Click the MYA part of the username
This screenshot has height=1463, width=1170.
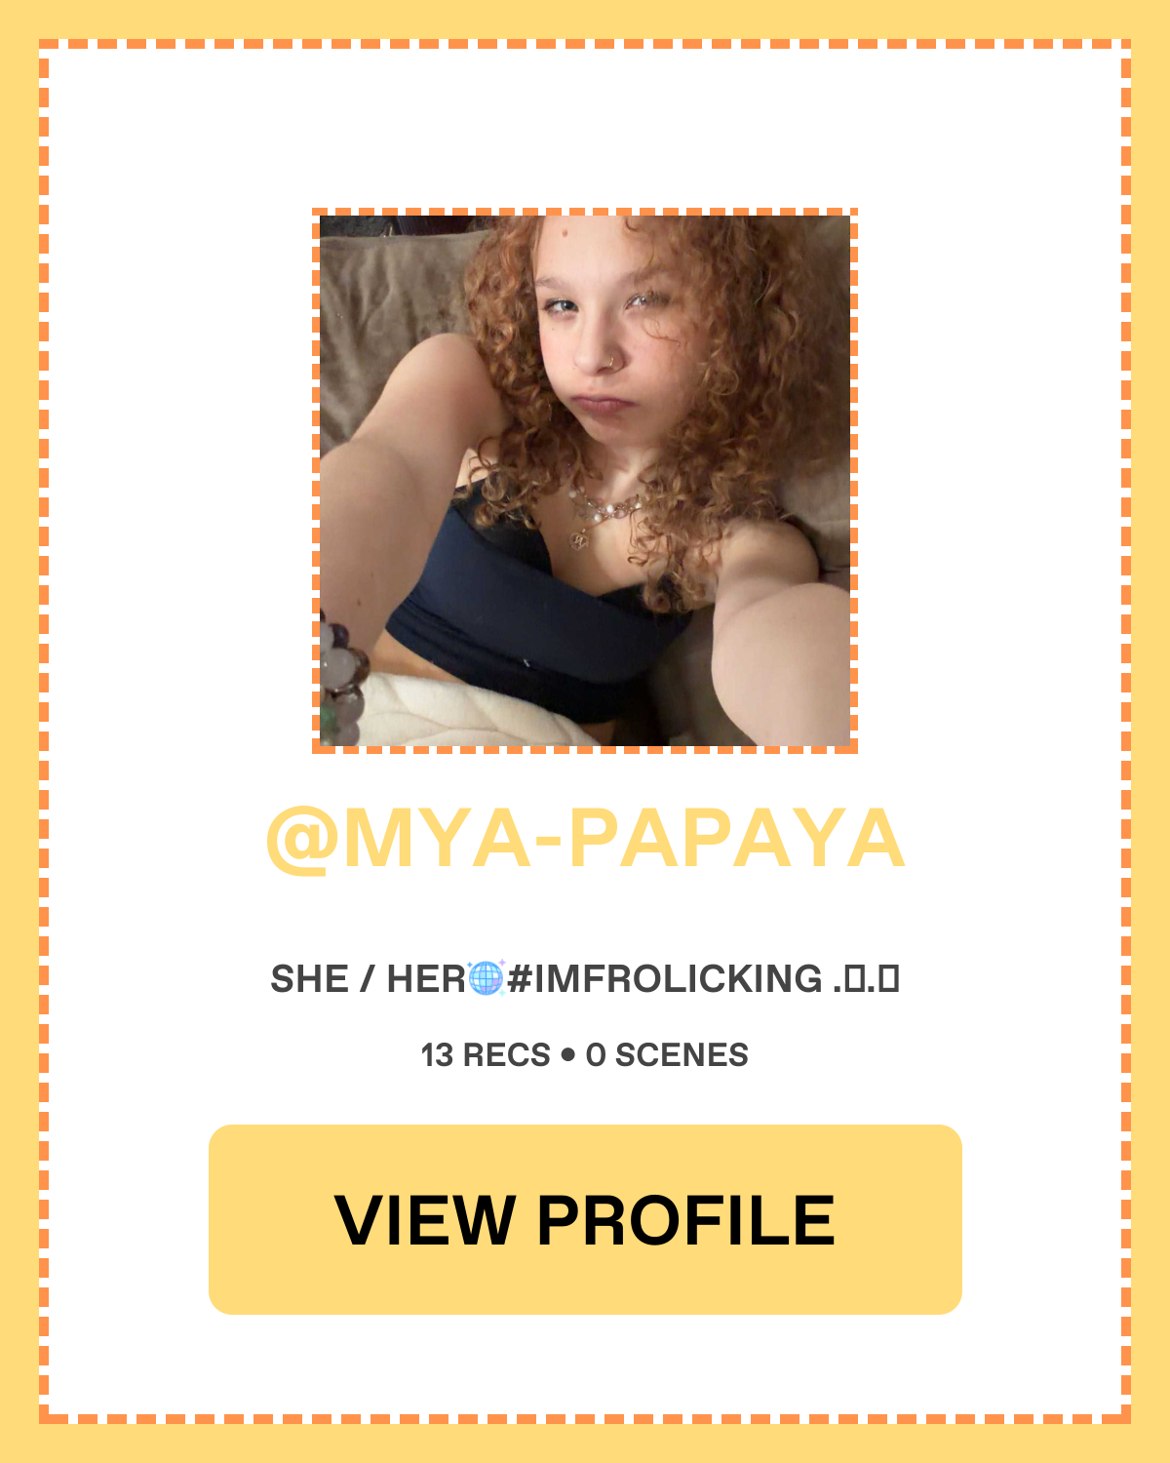438,839
